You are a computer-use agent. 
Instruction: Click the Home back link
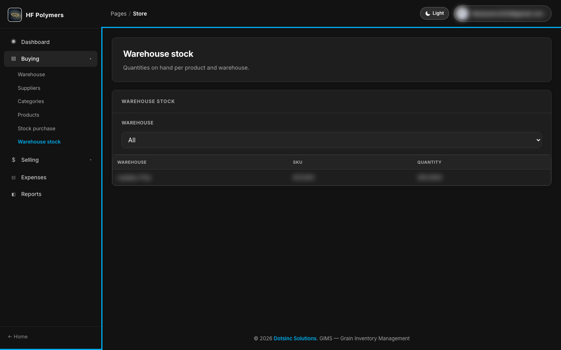18,336
